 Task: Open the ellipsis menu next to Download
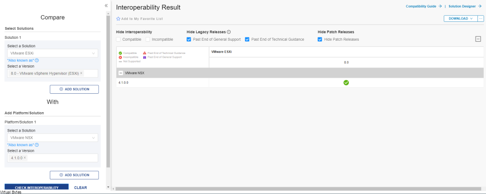(x=480, y=18)
